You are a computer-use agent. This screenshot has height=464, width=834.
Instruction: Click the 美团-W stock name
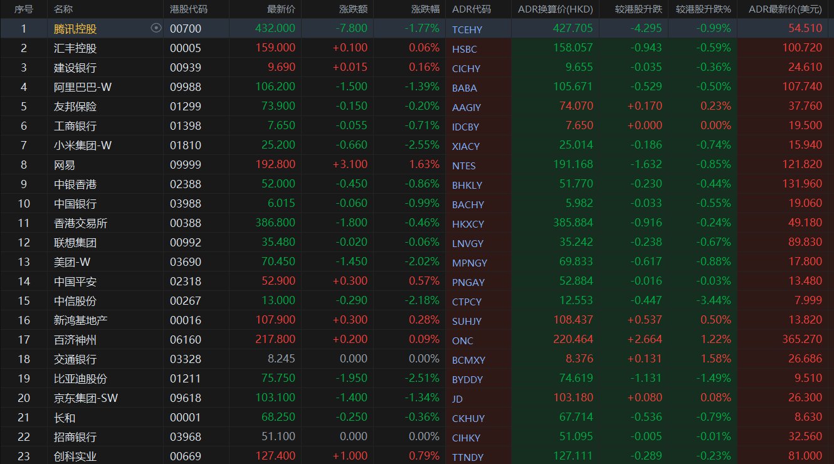(x=71, y=262)
